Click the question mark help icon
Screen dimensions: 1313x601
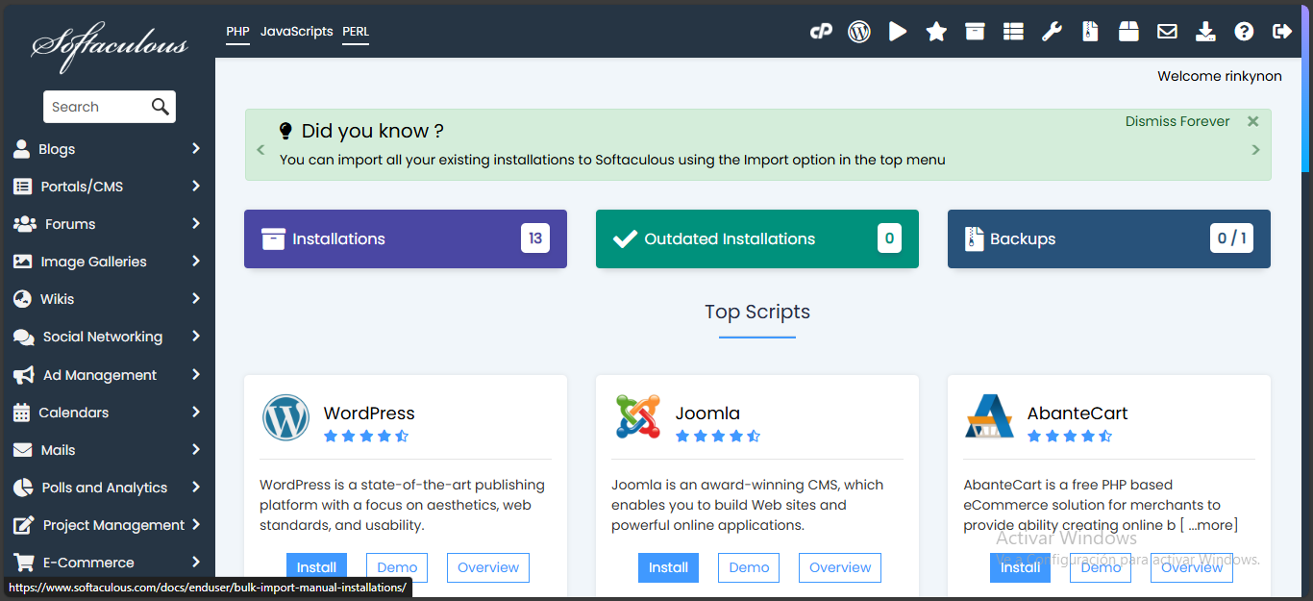pyautogui.click(x=1244, y=32)
